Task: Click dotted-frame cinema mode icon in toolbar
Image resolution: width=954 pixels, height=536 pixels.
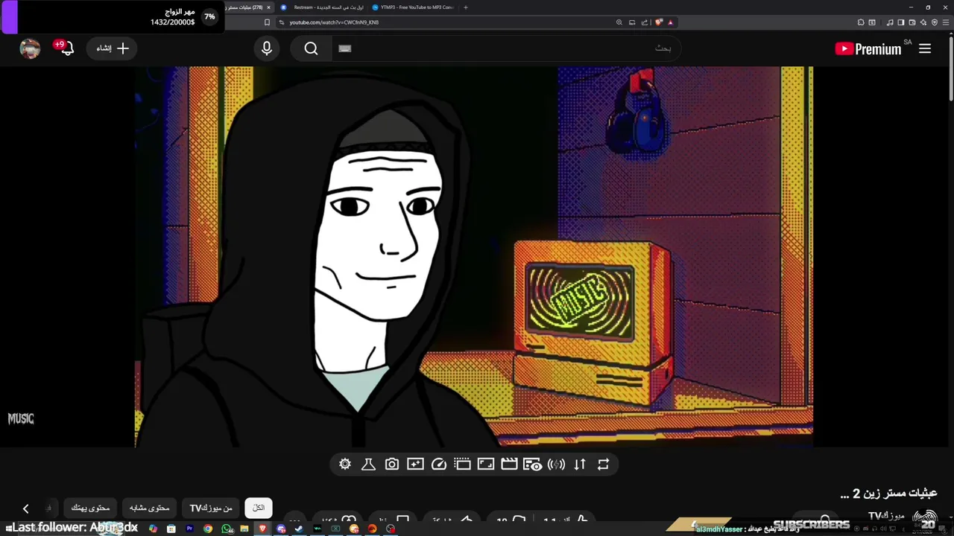Action: [x=462, y=465]
